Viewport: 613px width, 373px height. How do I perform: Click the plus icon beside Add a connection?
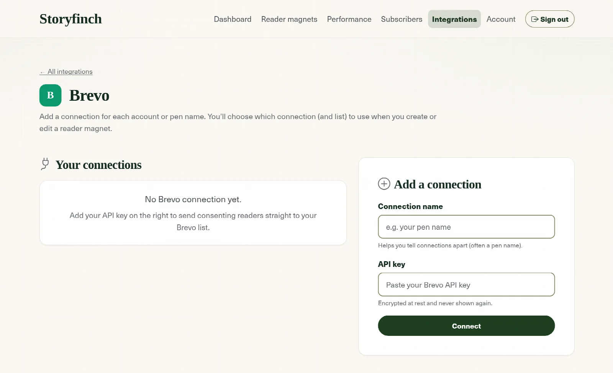pyautogui.click(x=384, y=184)
